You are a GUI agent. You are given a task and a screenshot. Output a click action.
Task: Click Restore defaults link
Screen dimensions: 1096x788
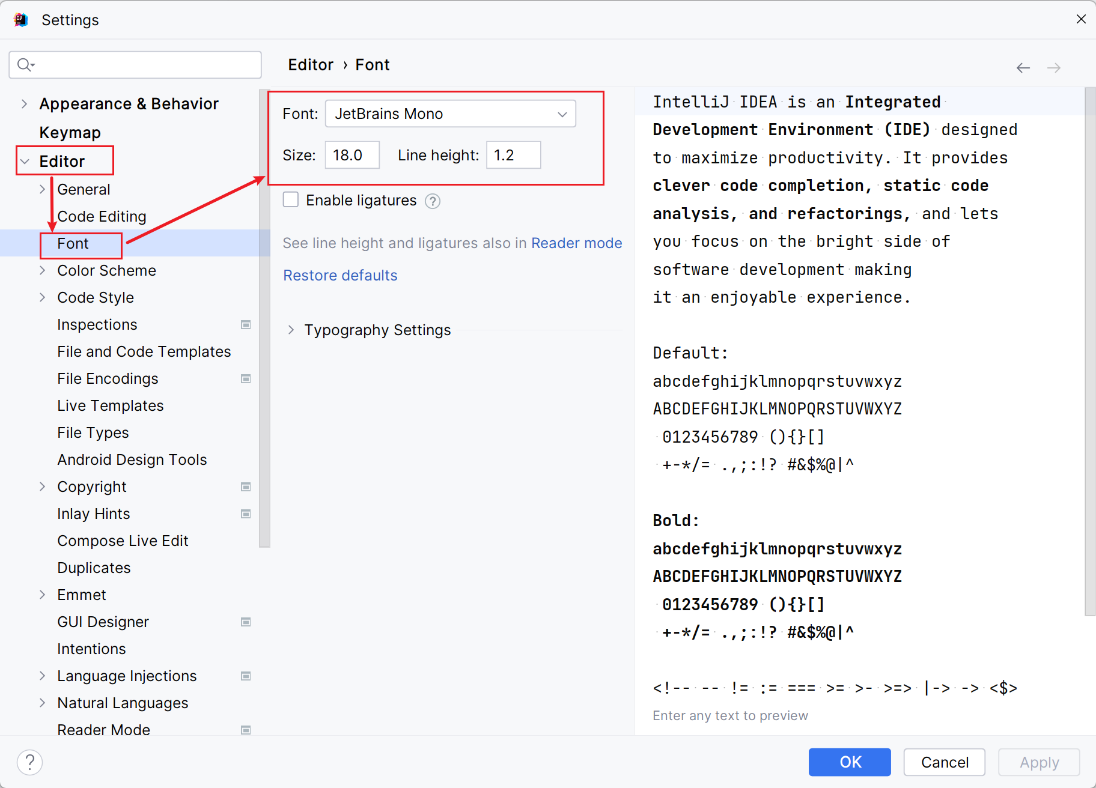tap(340, 275)
